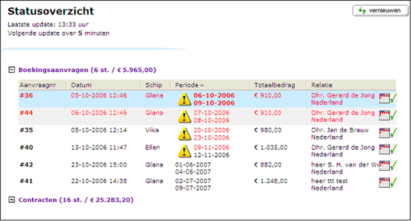Open the calendar icon for request #35
Image resolution: width=411 pixels, height=221 pixels.
point(384,133)
